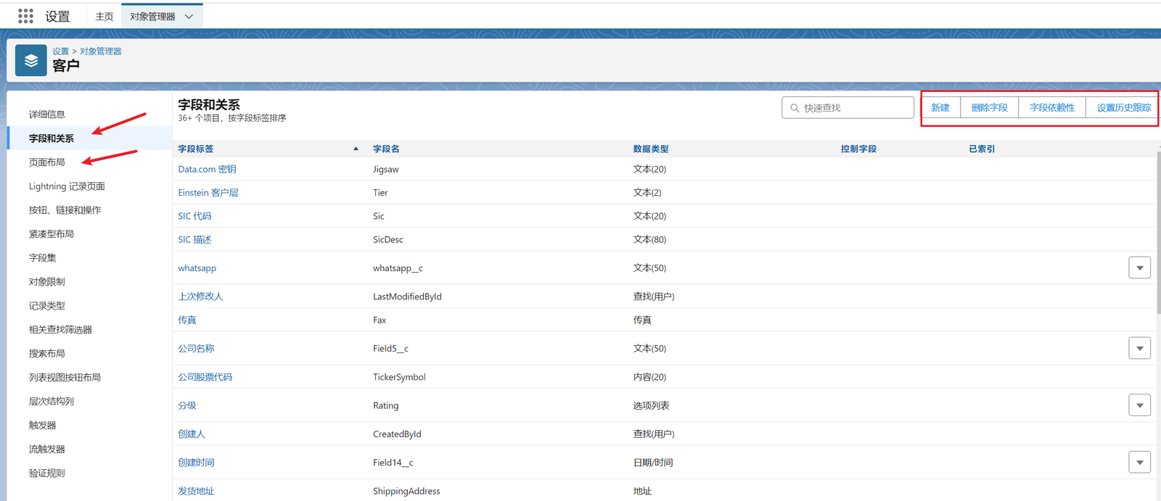Click the 设置历史跟踪 button
The height and width of the screenshot is (501, 1161).
[1123, 107]
